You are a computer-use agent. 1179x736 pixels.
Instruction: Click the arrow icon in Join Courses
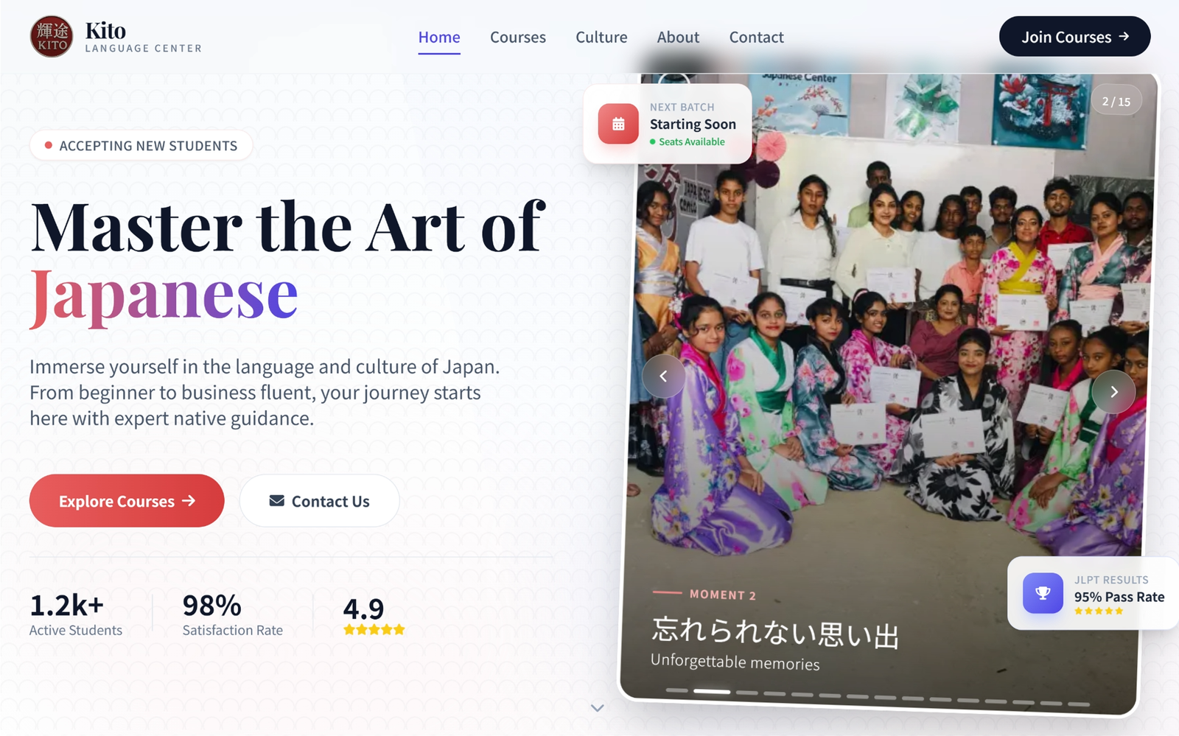[x=1124, y=36]
